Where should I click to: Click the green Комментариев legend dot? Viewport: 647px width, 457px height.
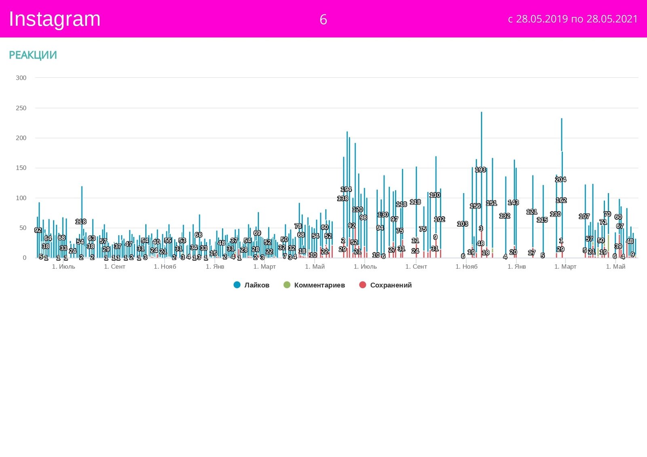pyautogui.click(x=287, y=285)
